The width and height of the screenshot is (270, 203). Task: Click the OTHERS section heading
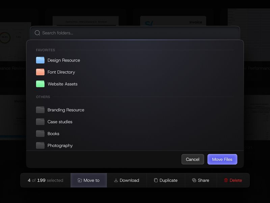coord(43,97)
